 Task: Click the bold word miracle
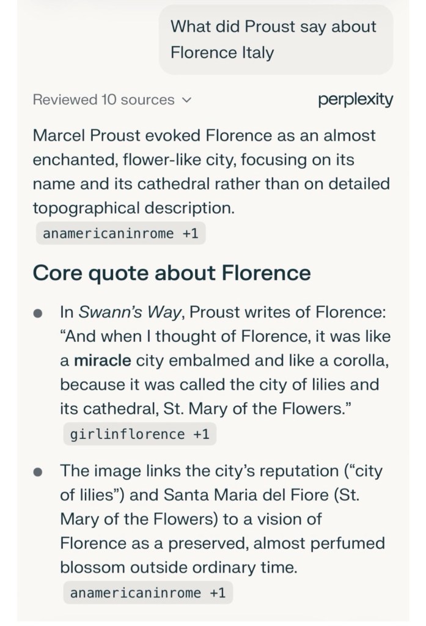102,361
